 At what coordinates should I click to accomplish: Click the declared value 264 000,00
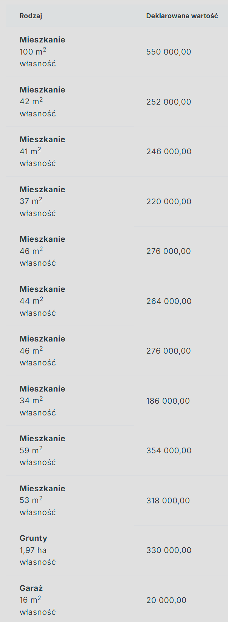pos(169,301)
